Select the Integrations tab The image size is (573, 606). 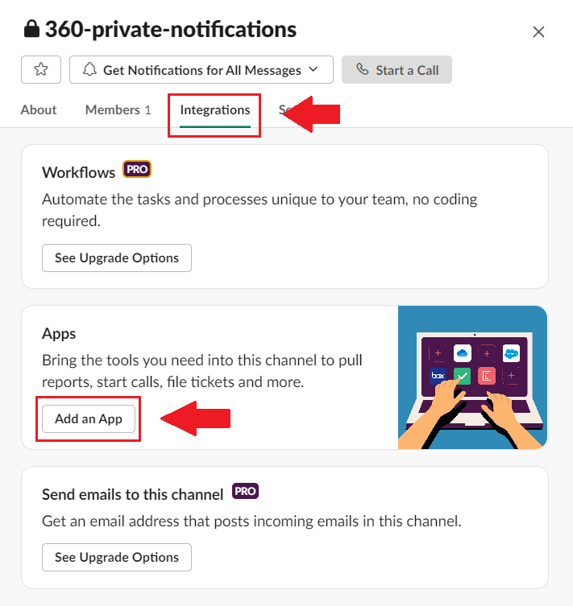[x=215, y=110]
